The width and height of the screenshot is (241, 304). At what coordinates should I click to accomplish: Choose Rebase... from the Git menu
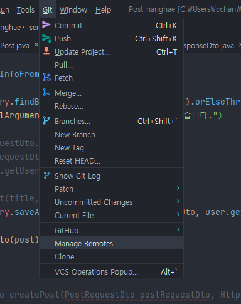(112, 107)
